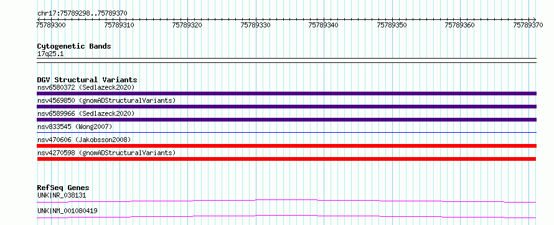This screenshot has height=225, width=554.
Task: Select the Cytogenetic Bands track title
Action: [74, 46]
